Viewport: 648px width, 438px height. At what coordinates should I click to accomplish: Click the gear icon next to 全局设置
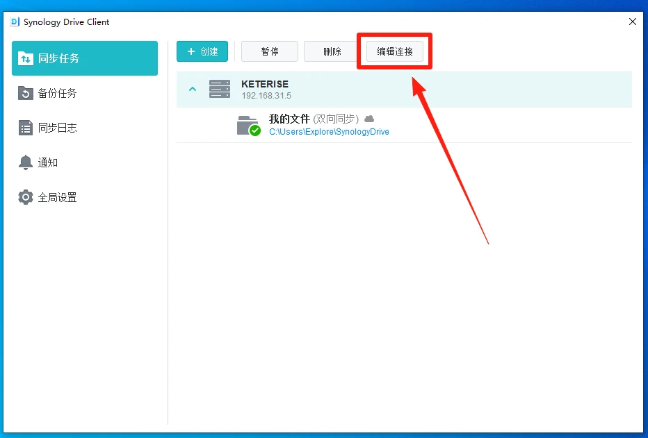coord(26,197)
